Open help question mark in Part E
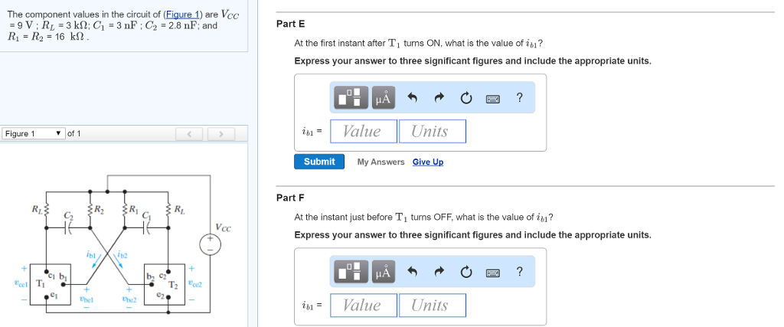This screenshot has height=327, width=784. click(520, 97)
